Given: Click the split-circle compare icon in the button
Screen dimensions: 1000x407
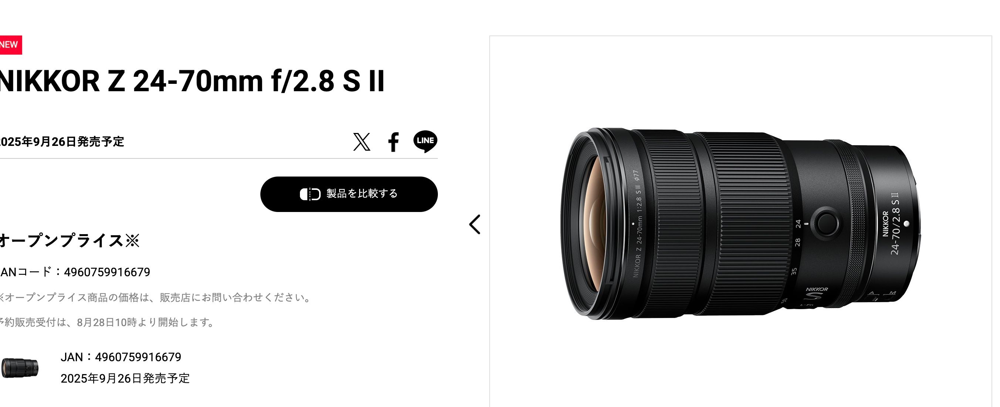Looking at the screenshot, I should click(x=310, y=194).
